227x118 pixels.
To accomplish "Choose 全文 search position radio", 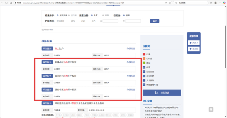I will pos(92,15).
